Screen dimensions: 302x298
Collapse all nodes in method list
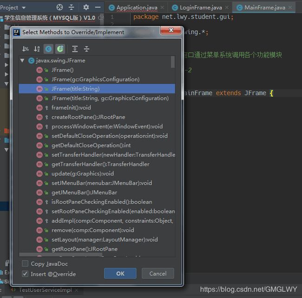click(86, 49)
